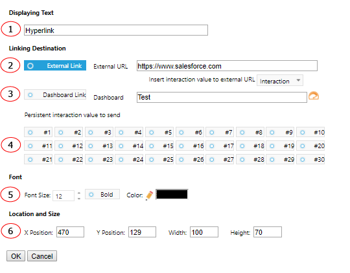Toggle persistent interaction value #5

click(x=159, y=132)
